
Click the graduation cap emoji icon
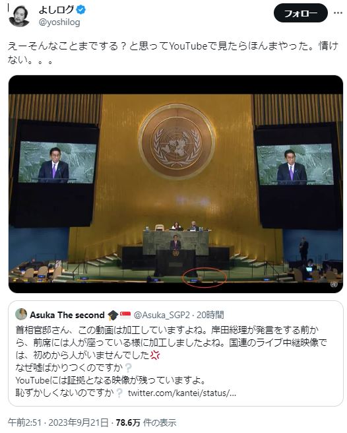coord(113,315)
